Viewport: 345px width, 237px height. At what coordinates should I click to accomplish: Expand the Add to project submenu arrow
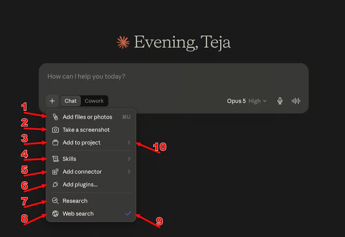129,143
